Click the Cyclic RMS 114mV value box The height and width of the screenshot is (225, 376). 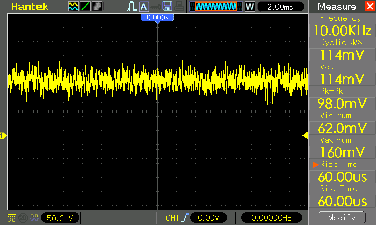pyautogui.click(x=343, y=55)
